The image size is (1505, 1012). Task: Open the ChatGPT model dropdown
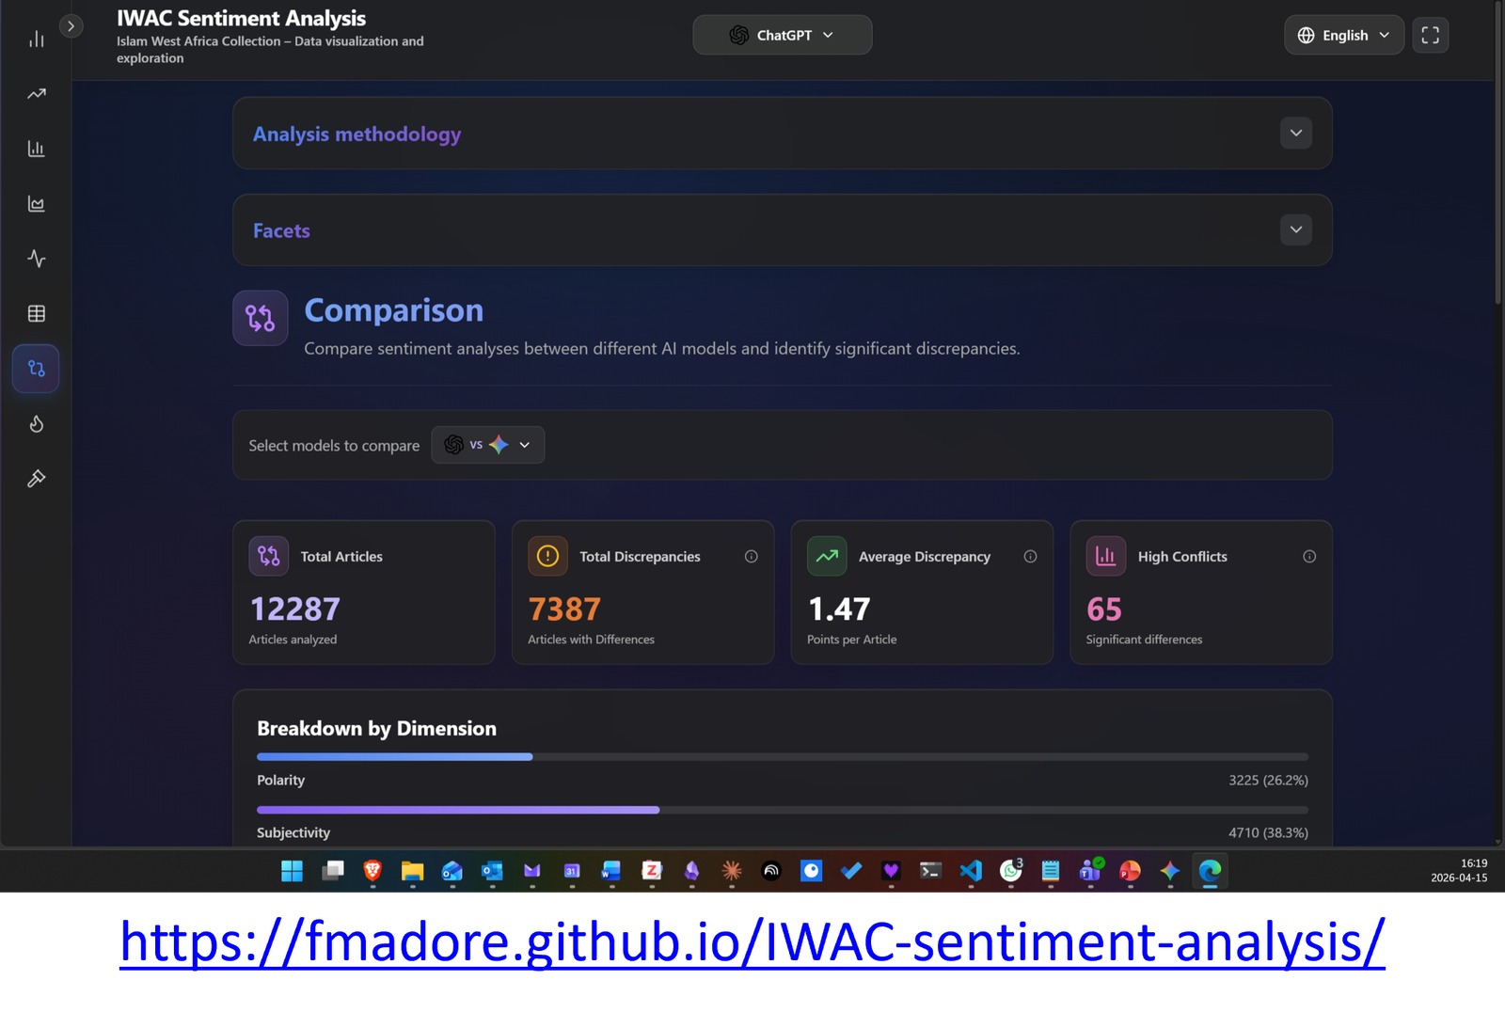783,35
